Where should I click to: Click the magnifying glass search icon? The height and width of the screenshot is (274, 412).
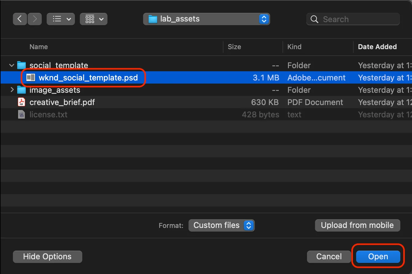click(x=314, y=19)
